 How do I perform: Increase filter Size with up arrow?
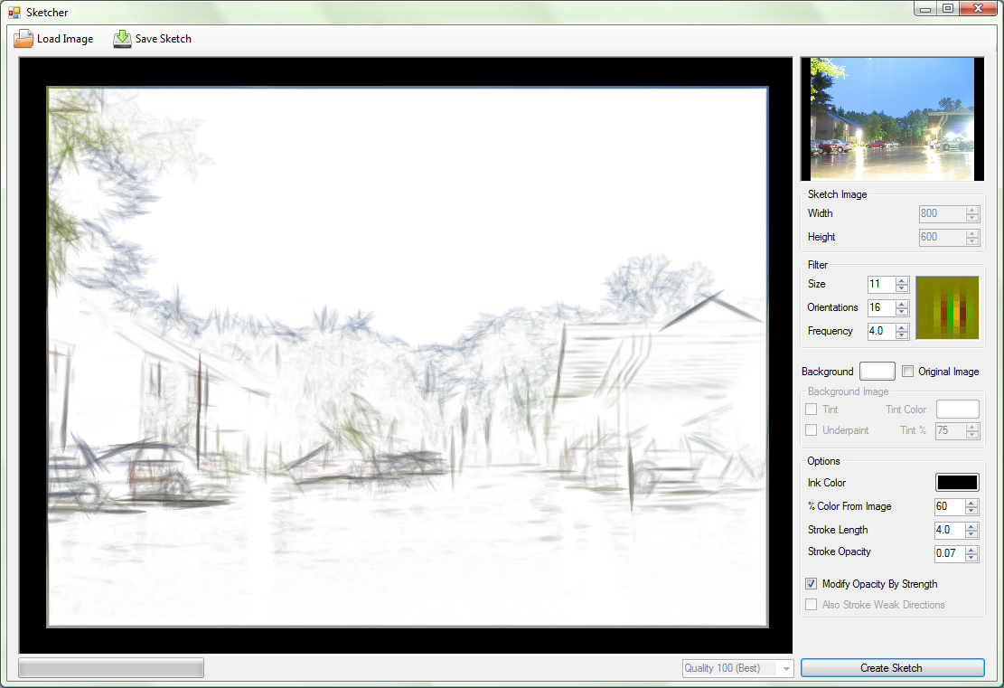(x=901, y=280)
